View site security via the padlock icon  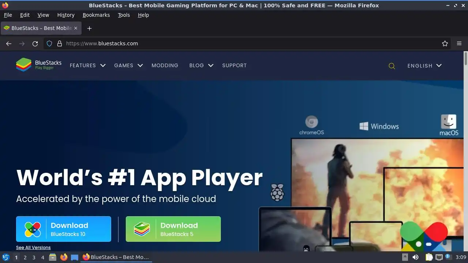pyautogui.click(x=60, y=43)
